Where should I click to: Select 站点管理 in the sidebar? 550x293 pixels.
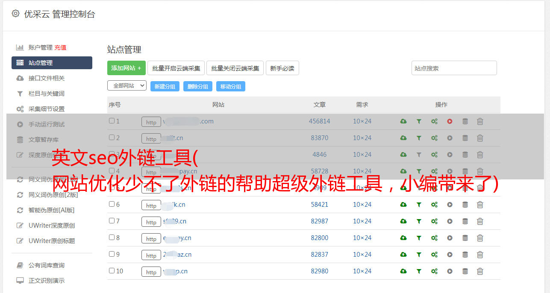tap(52, 63)
